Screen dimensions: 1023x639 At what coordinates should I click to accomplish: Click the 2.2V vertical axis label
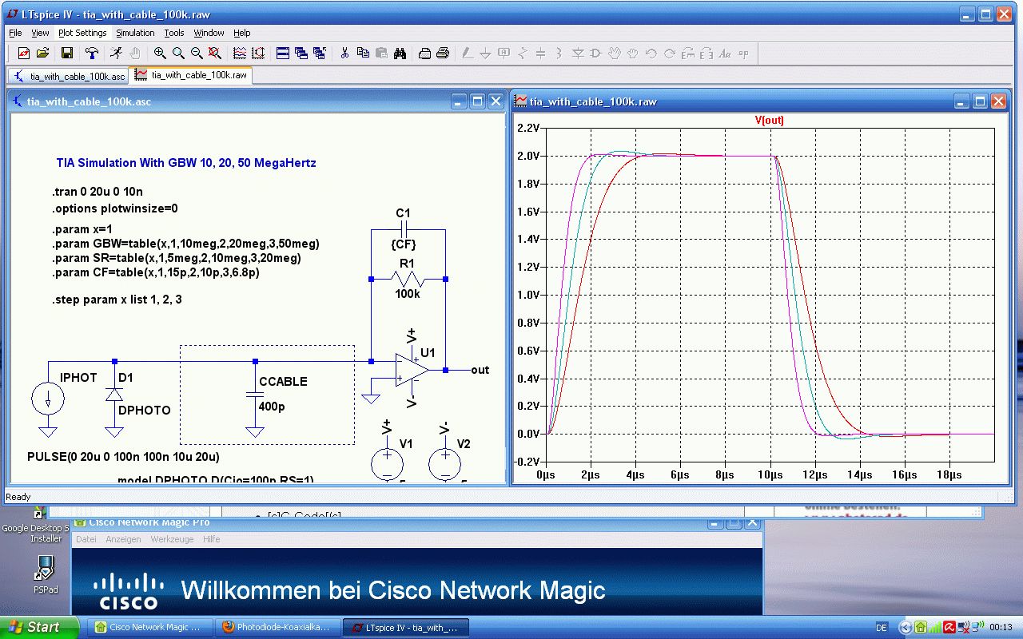[x=528, y=128]
